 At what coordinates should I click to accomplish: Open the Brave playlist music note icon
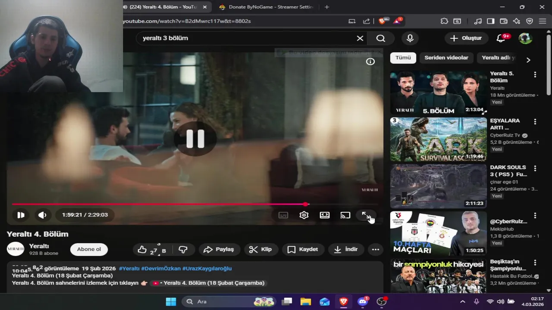(477, 21)
